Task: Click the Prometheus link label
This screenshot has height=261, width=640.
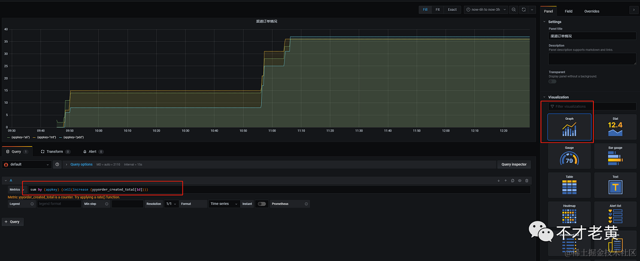Action: point(280,204)
